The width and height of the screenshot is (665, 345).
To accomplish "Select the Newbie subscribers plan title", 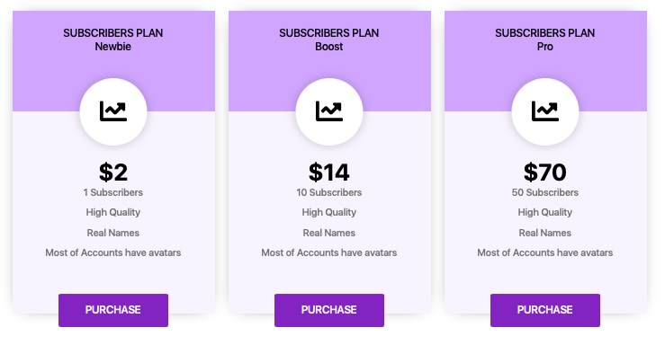I will pyautogui.click(x=113, y=40).
